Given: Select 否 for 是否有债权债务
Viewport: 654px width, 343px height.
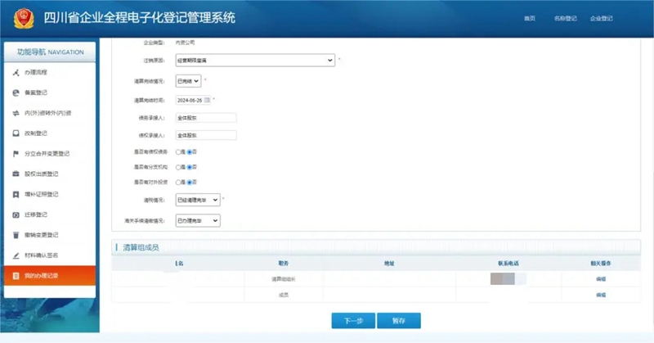Looking at the screenshot, I should [190, 152].
